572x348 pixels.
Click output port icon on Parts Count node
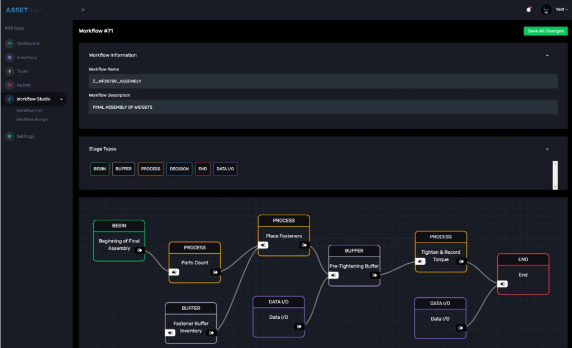(x=215, y=272)
